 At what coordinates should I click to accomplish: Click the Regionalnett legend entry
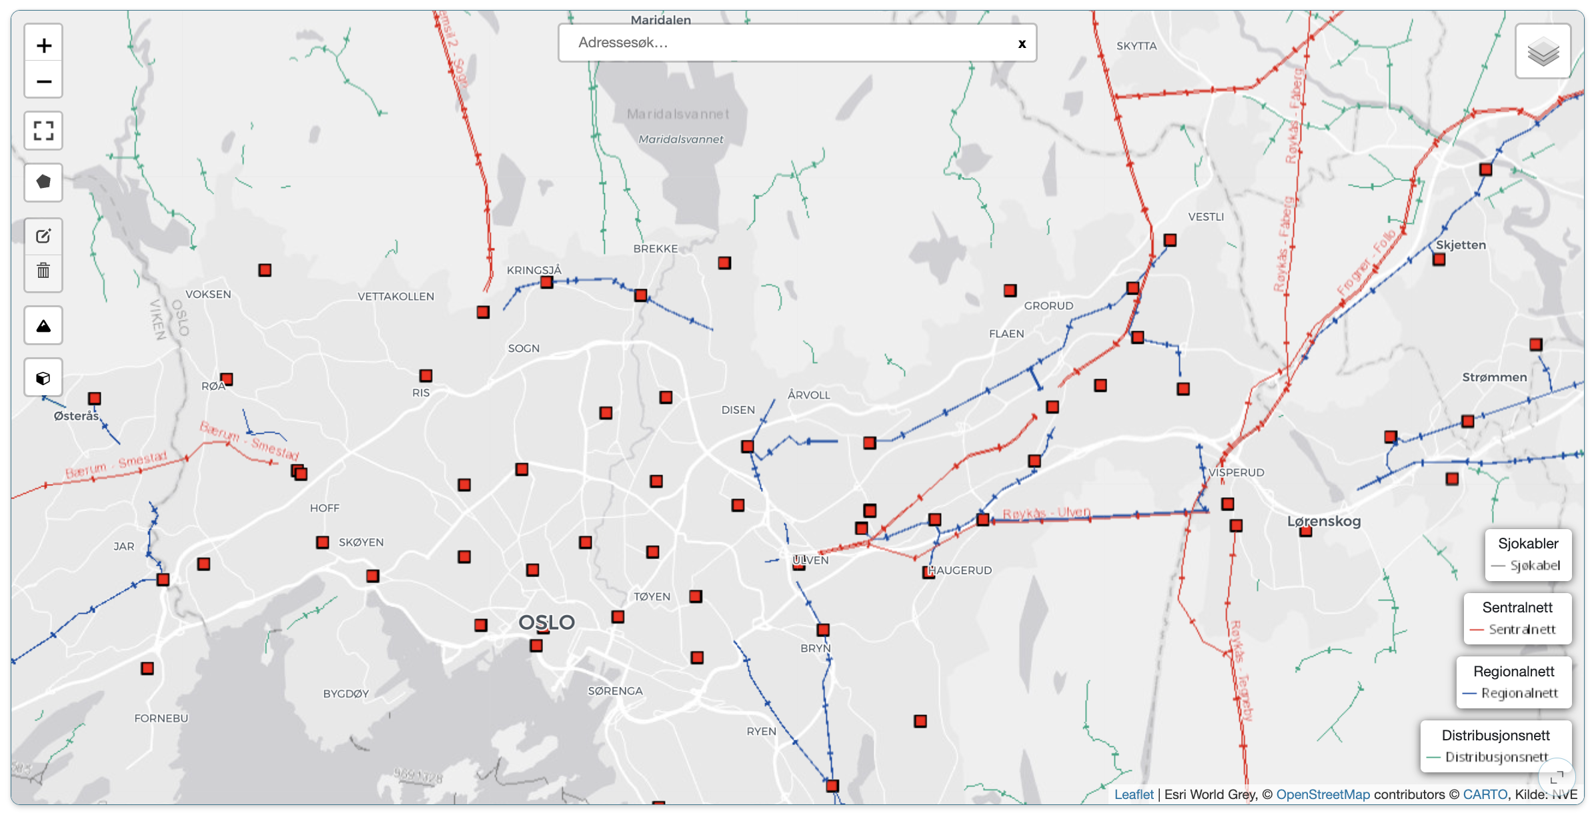[1519, 694]
